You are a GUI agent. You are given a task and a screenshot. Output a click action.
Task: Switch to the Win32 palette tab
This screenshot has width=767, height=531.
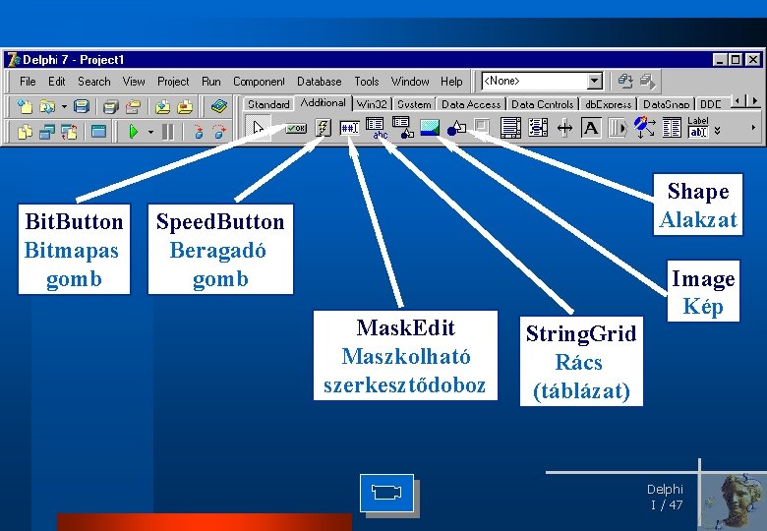coord(372,104)
